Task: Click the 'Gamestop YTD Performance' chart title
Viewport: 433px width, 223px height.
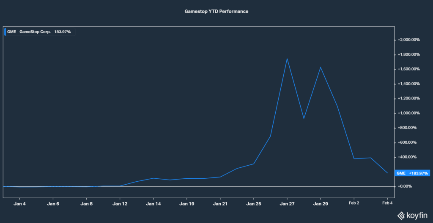Action: click(x=216, y=11)
